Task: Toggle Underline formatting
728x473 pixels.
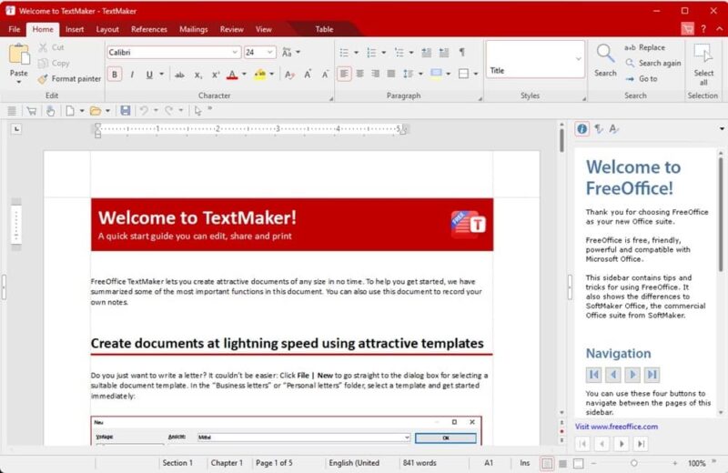Action: coord(149,75)
